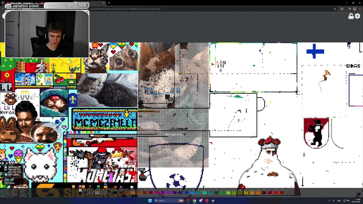
Task: Open the Chrome extensions puzzle icon
Action: tap(342, 9)
